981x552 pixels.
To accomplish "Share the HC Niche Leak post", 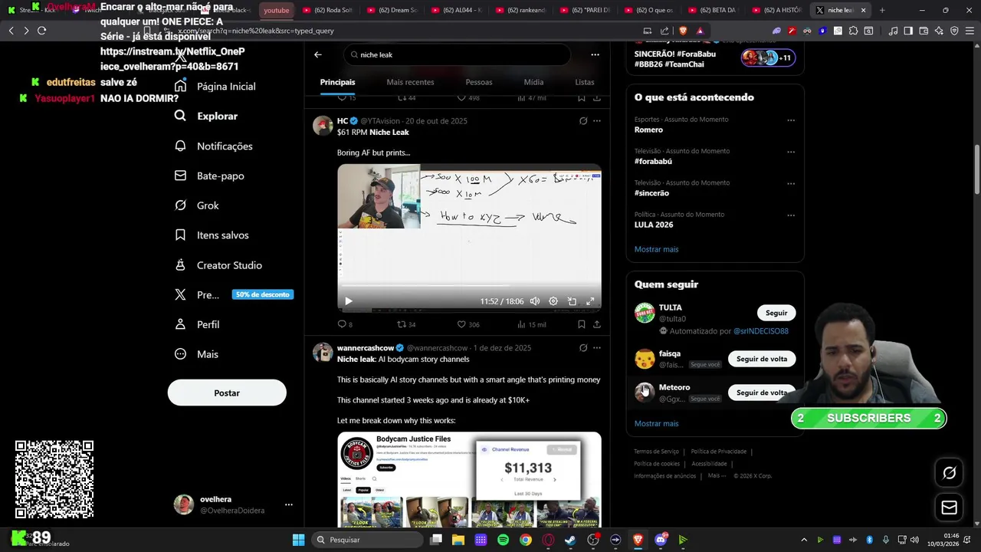I will pos(597,324).
